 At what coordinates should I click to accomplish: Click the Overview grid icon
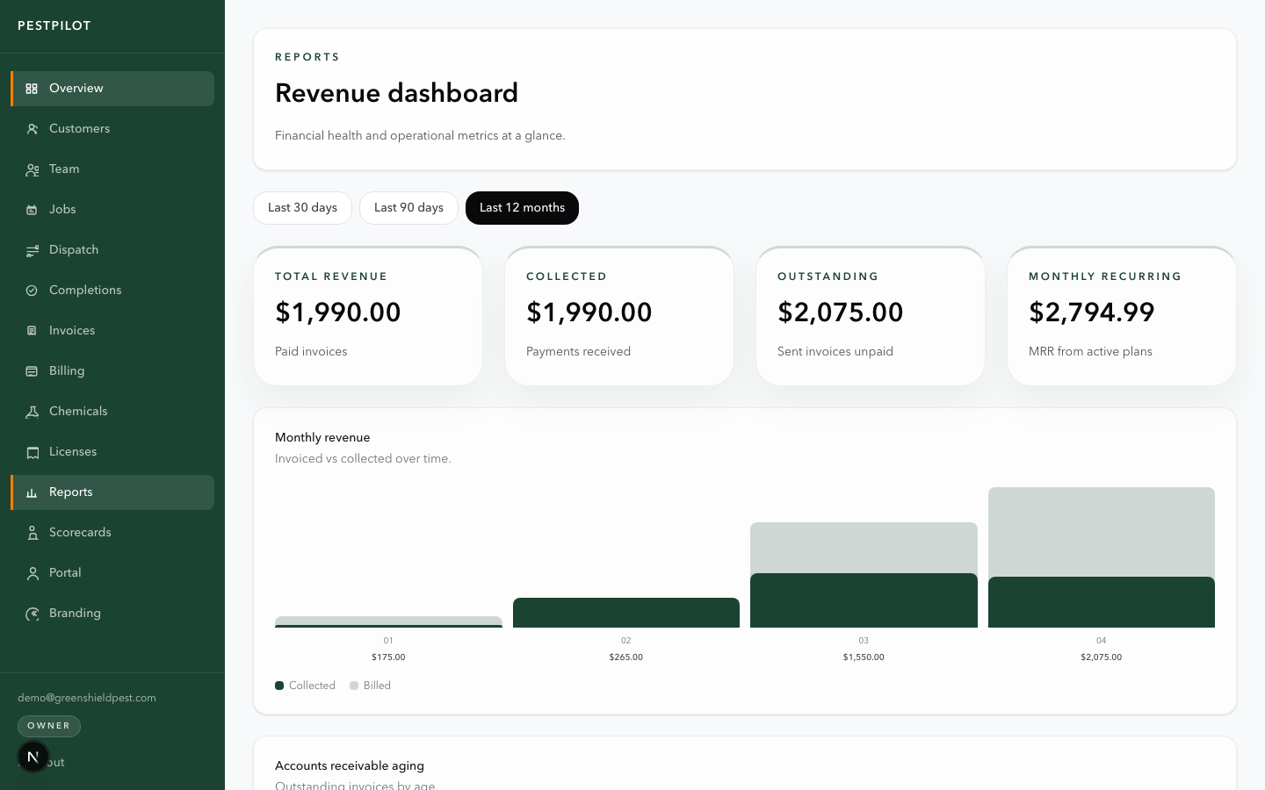pos(32,89)
